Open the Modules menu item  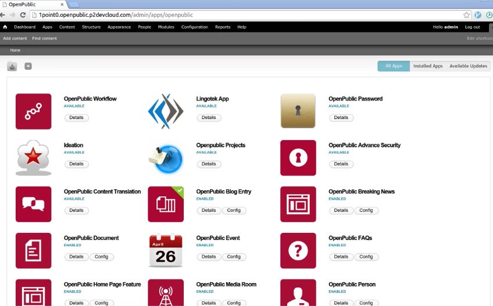(x=166, y=27)
